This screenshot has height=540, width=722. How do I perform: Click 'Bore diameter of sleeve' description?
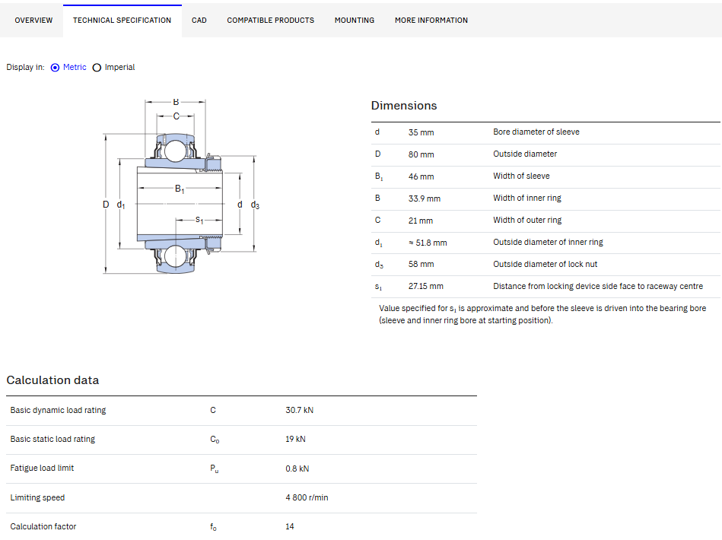[536, 132]
